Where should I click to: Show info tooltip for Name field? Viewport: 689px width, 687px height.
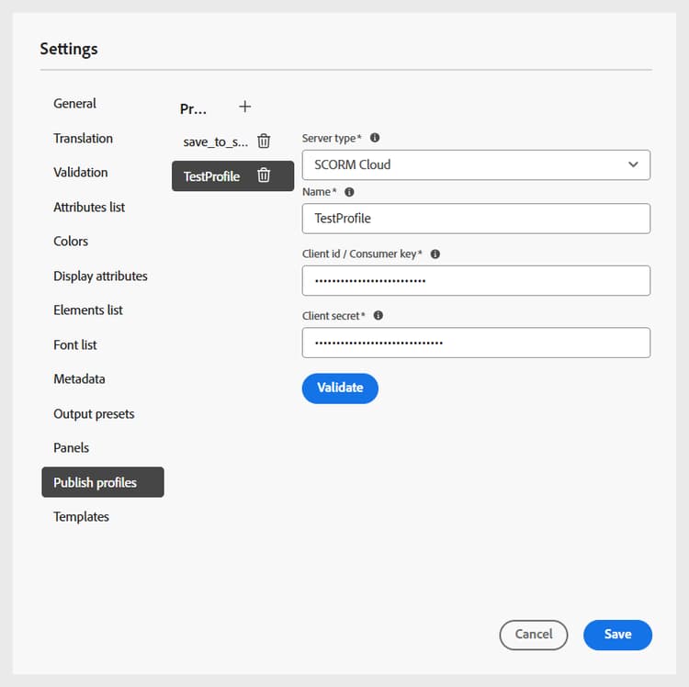coord(349,192)
